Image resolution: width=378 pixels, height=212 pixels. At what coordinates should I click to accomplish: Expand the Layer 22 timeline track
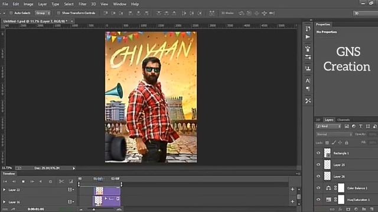(x=4, y=190)
